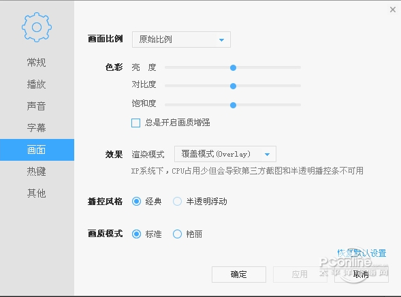
Task: Click the 对比度 contrast slider handle
Action: click(x=233, y=87)
